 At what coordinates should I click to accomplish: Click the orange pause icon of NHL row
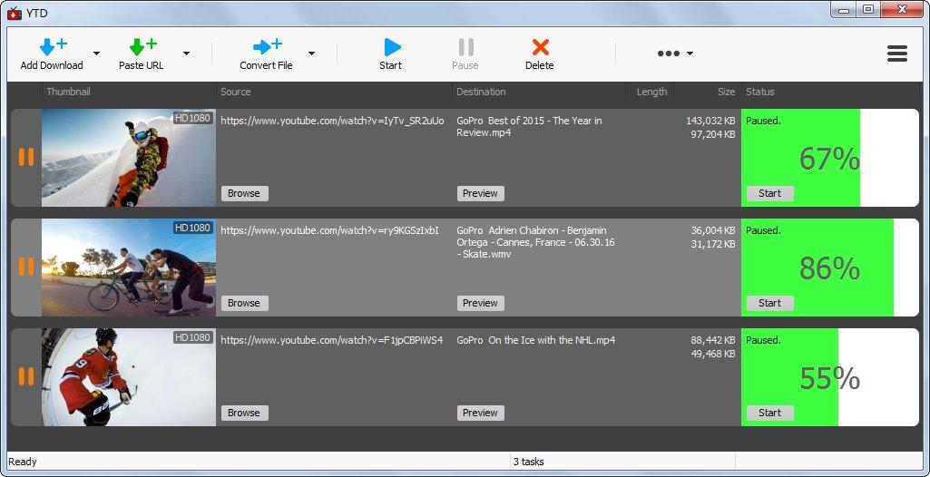26,376
